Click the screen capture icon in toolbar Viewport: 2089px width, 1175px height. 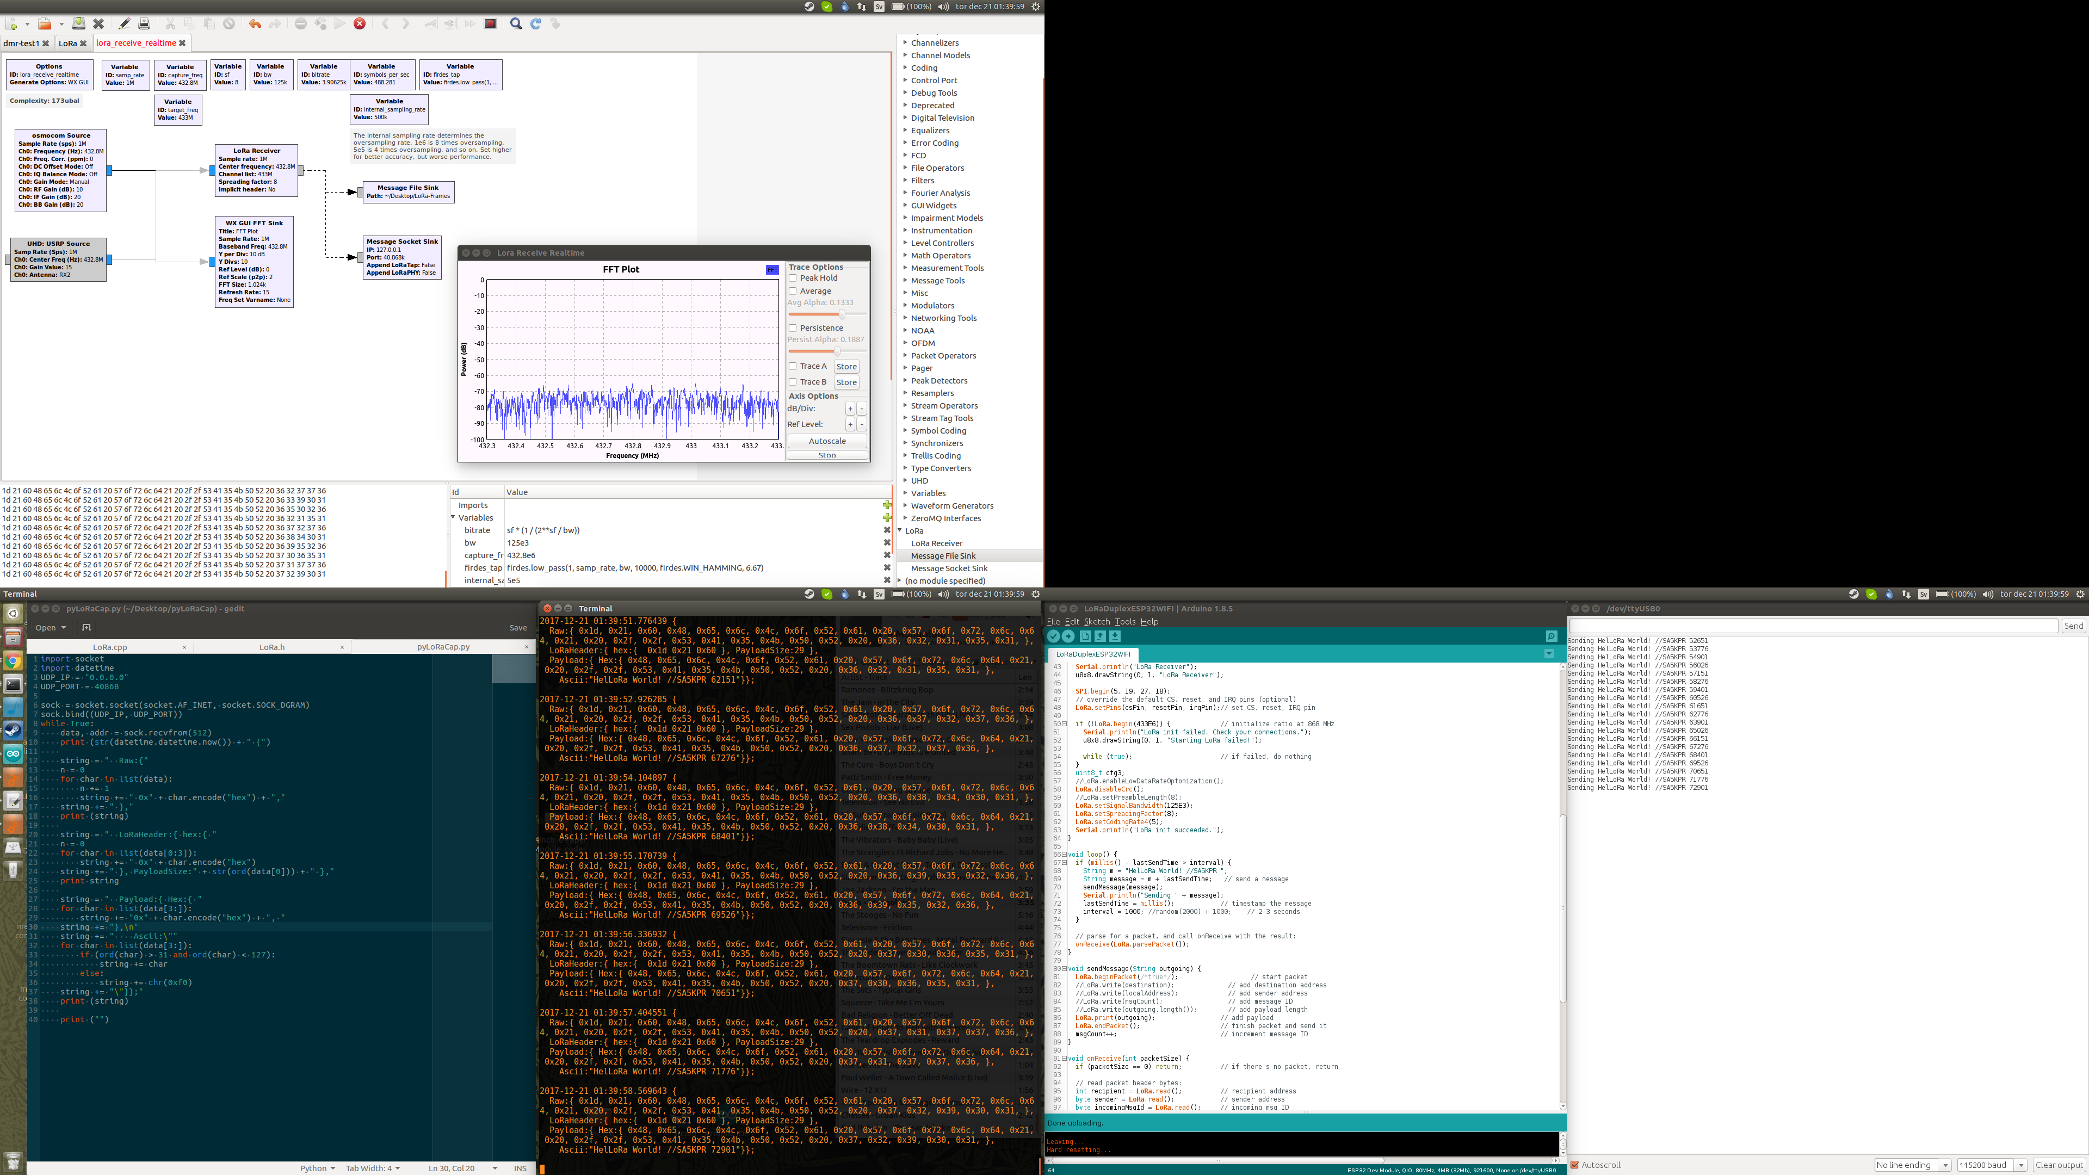[x=490, y=23]
